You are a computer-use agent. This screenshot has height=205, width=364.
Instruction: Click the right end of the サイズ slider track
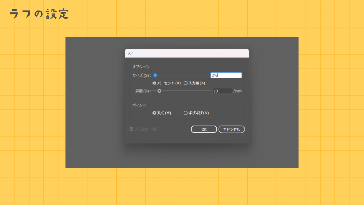coord(208,75)
